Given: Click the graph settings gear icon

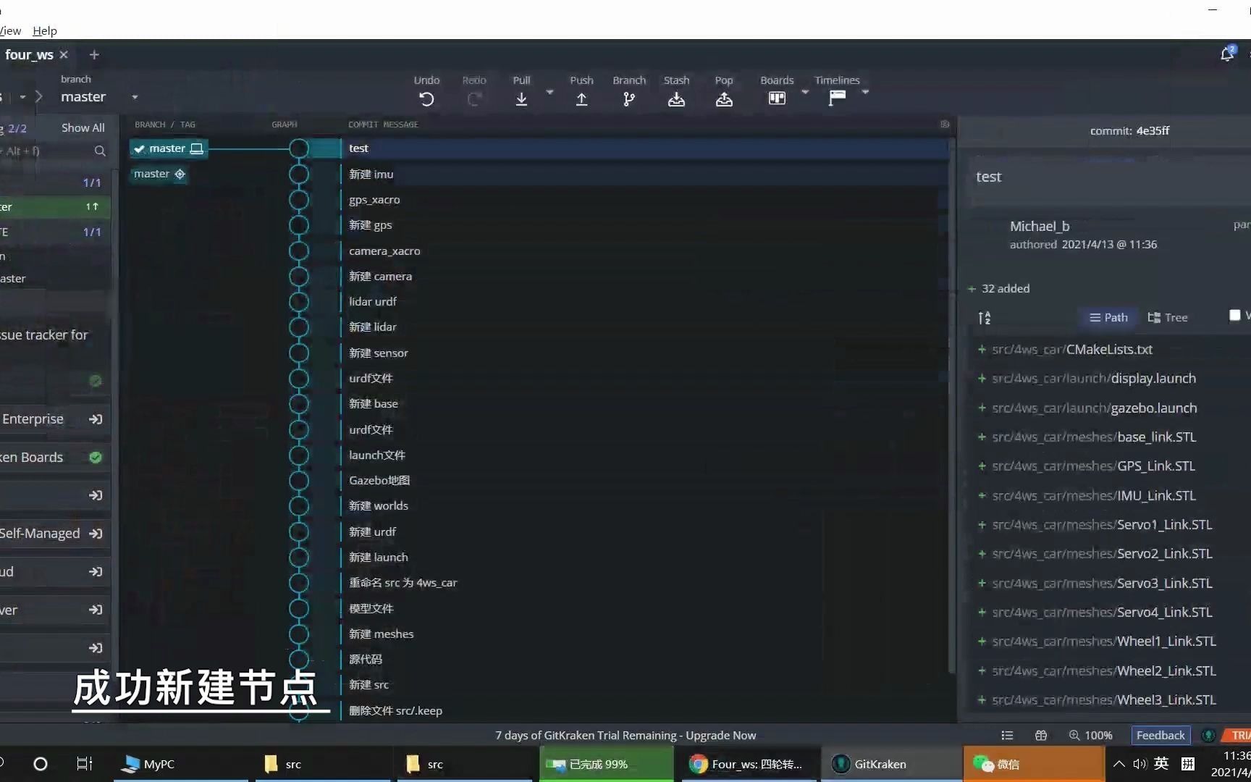Looking at the screenshot, I should pos(945,125).
